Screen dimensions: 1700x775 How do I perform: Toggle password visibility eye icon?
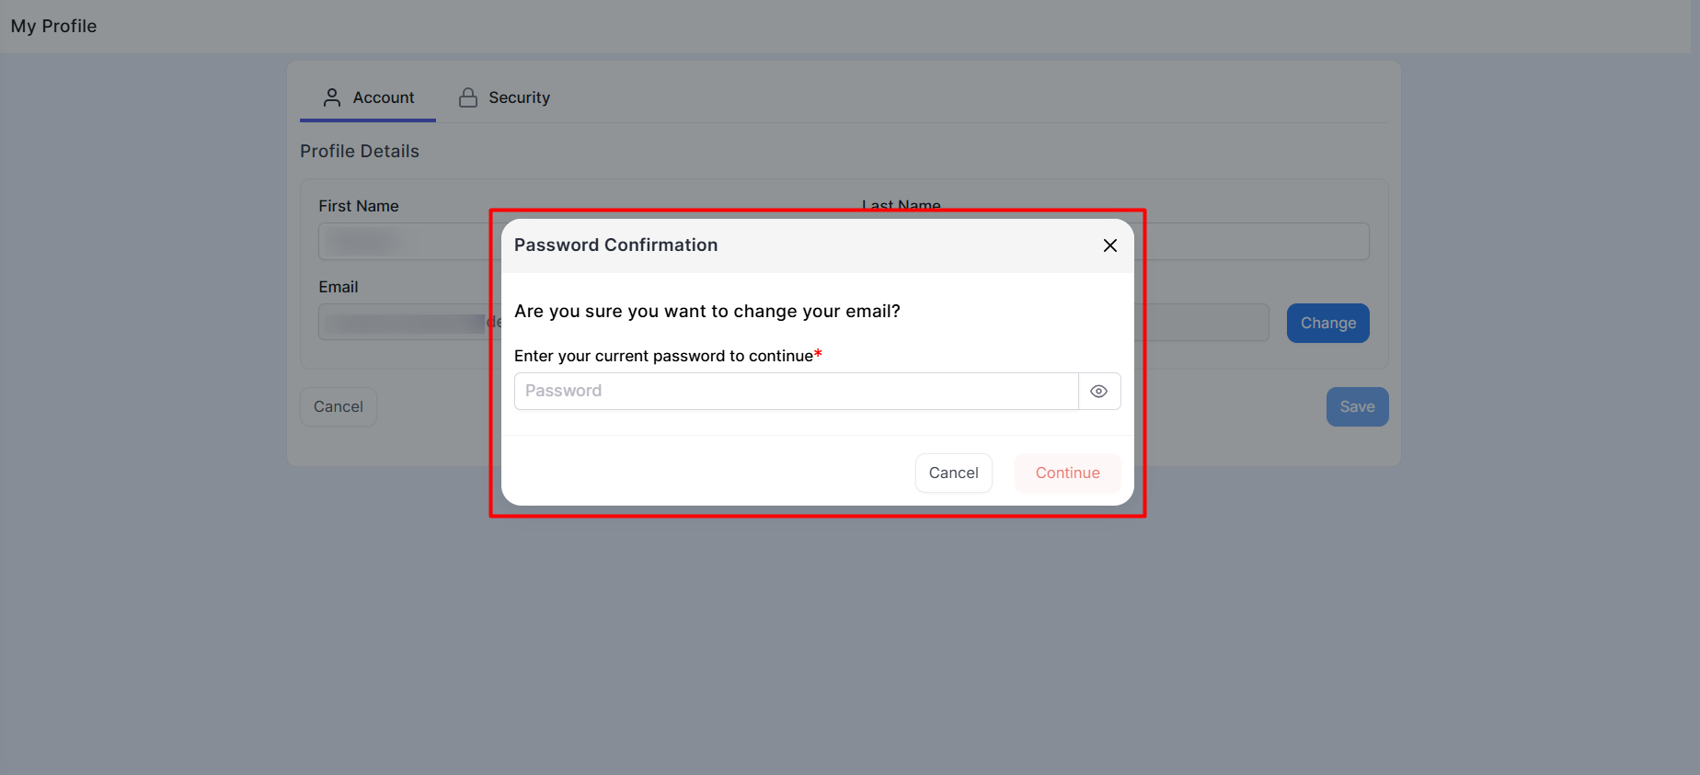(x=1099, y=392)
